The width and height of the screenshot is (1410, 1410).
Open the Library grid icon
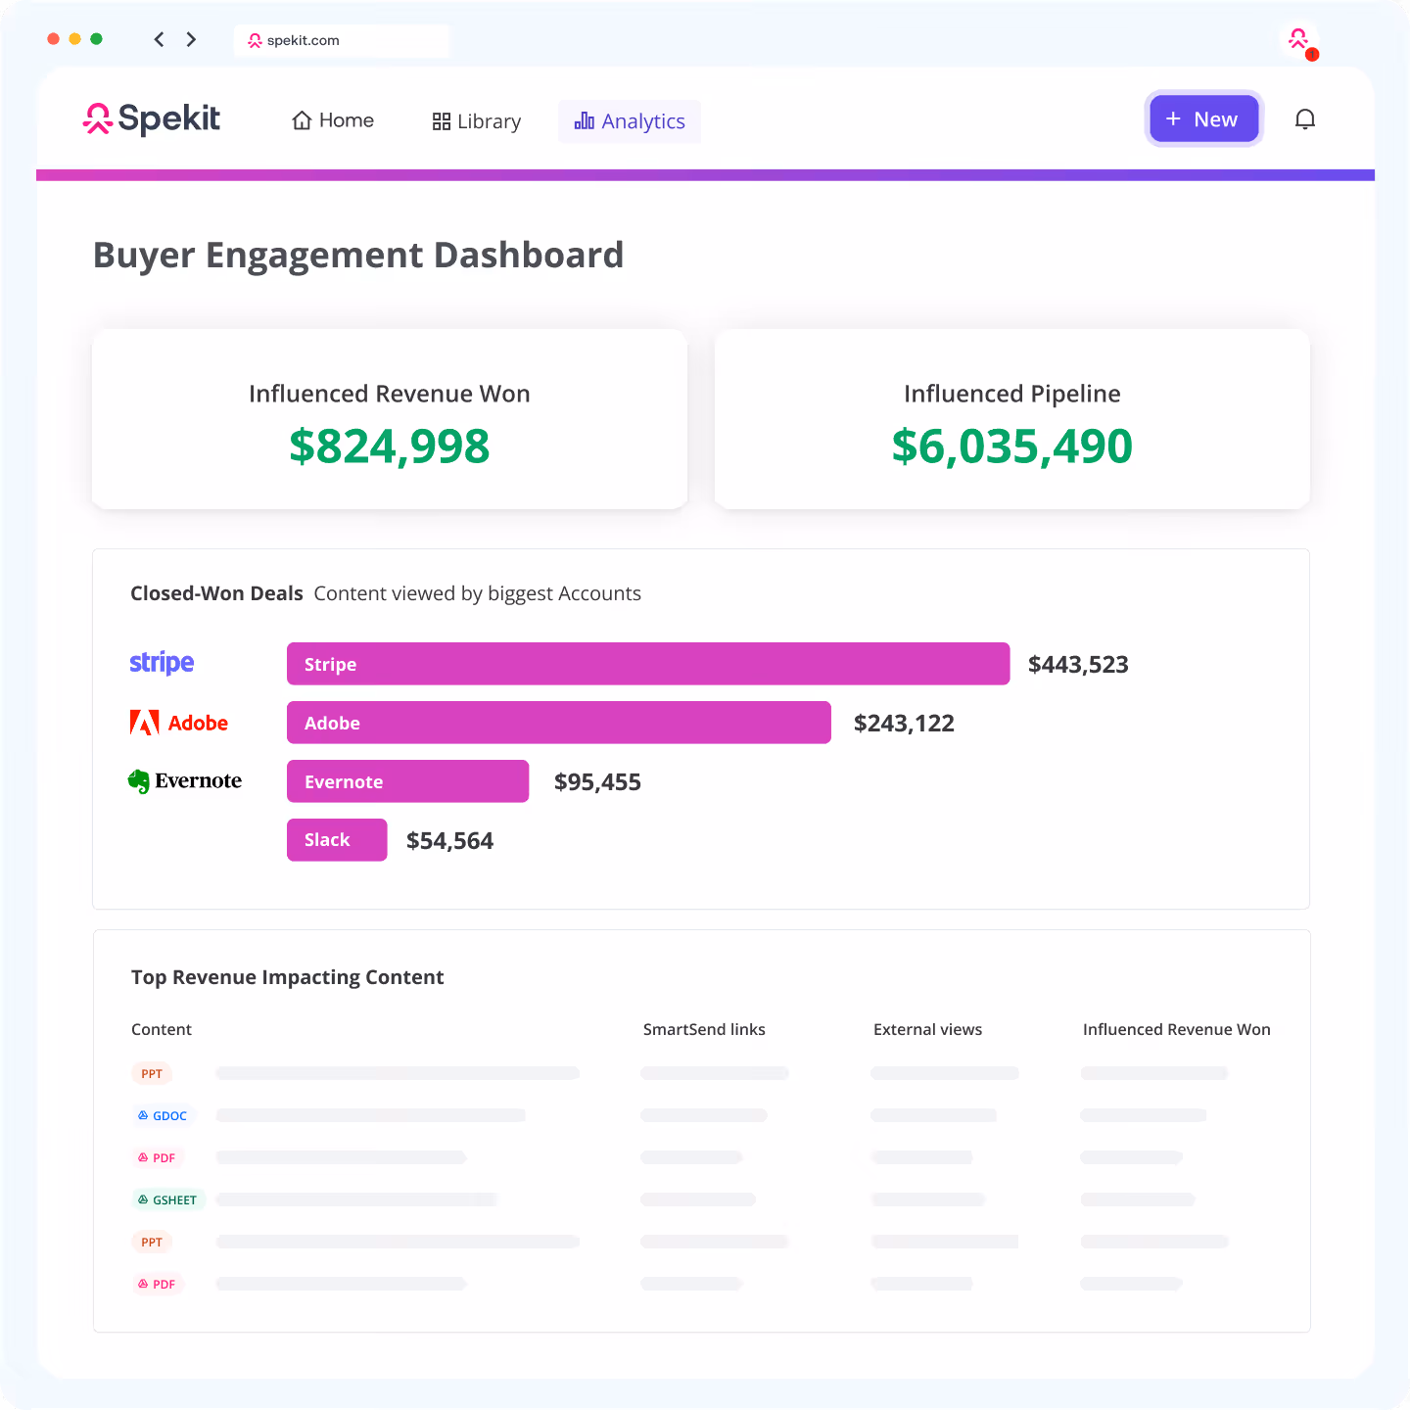tap(441, 120)
